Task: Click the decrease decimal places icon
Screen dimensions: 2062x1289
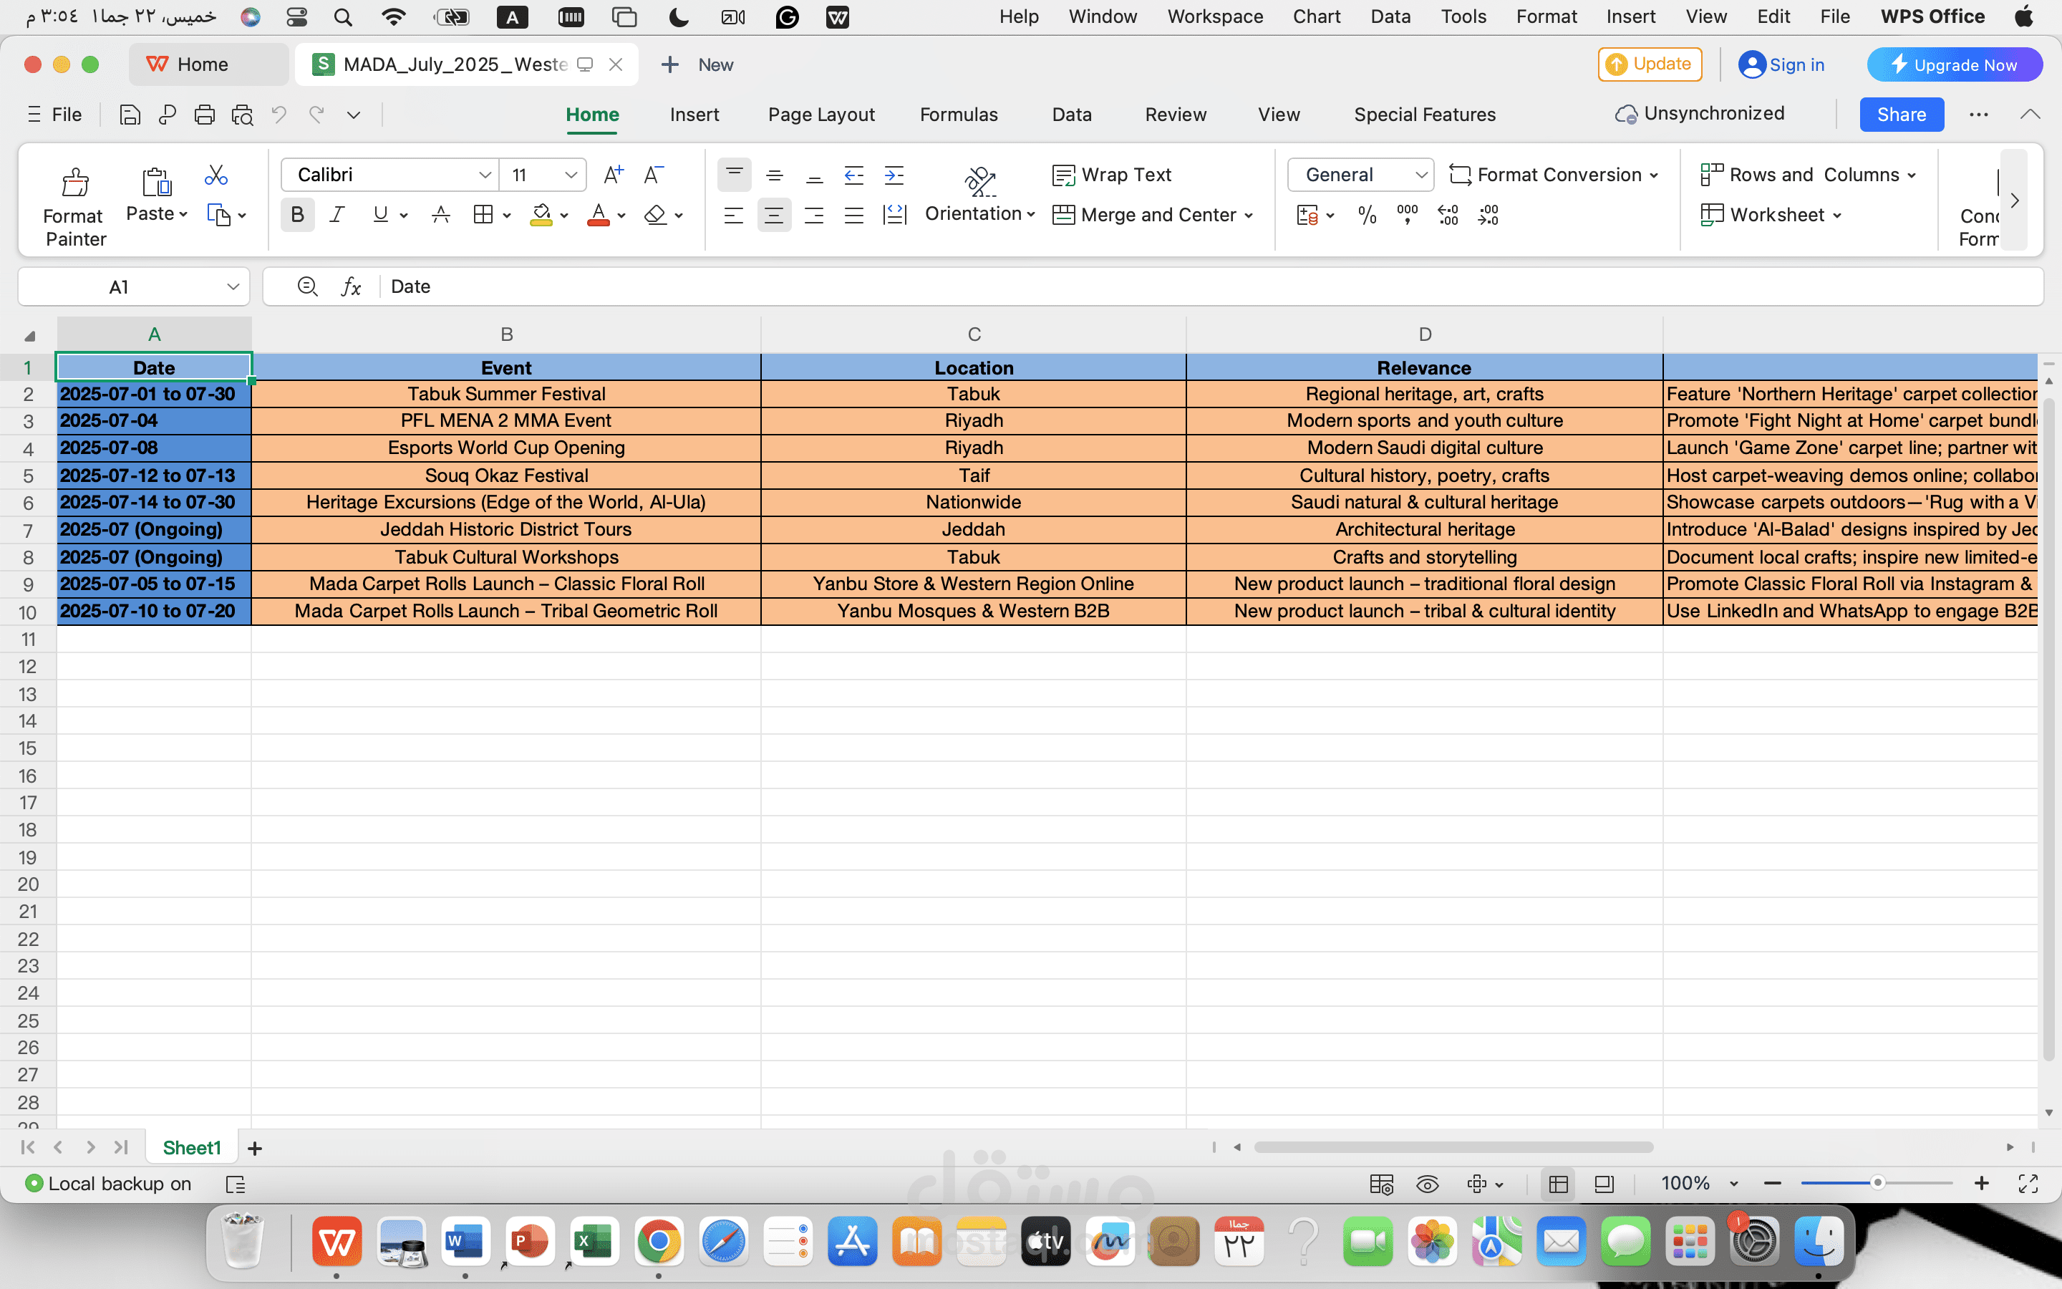Action: pos(1488,215)
